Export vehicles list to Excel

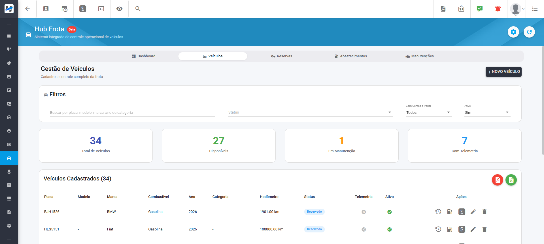pos(511,180)
